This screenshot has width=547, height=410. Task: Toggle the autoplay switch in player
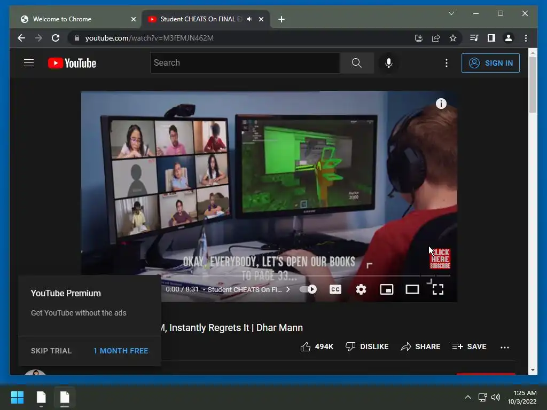[x=308, y=289]
